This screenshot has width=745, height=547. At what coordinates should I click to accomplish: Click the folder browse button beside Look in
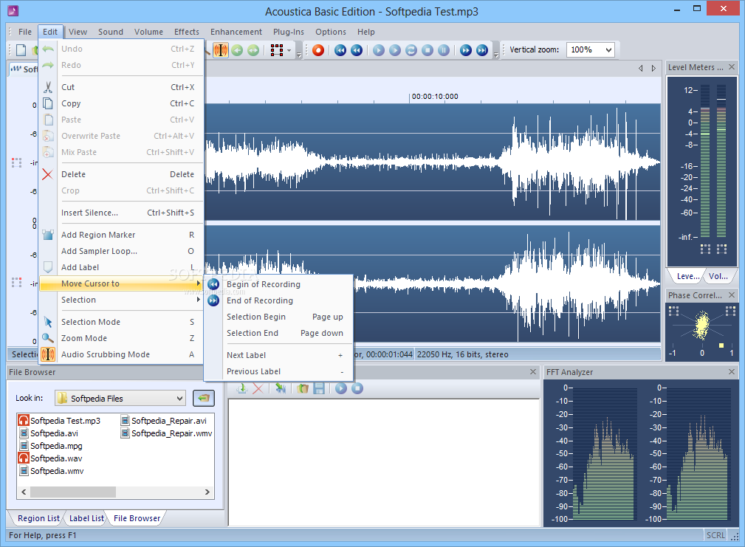[x=204, y=398]
